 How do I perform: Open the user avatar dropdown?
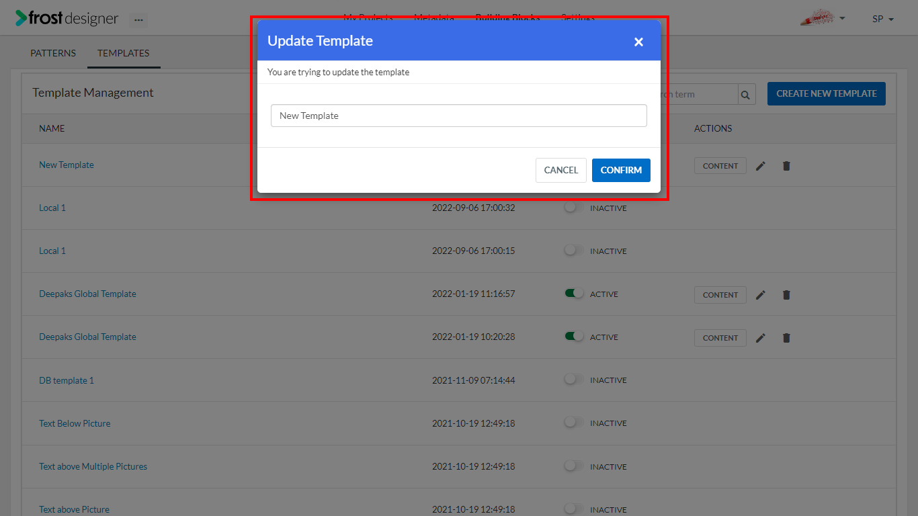[823, 18]
